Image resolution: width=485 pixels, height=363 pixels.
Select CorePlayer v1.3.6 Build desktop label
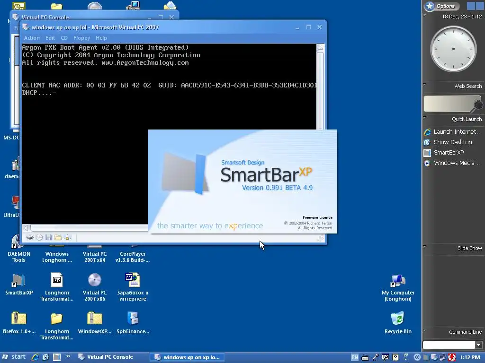(133, 257)
